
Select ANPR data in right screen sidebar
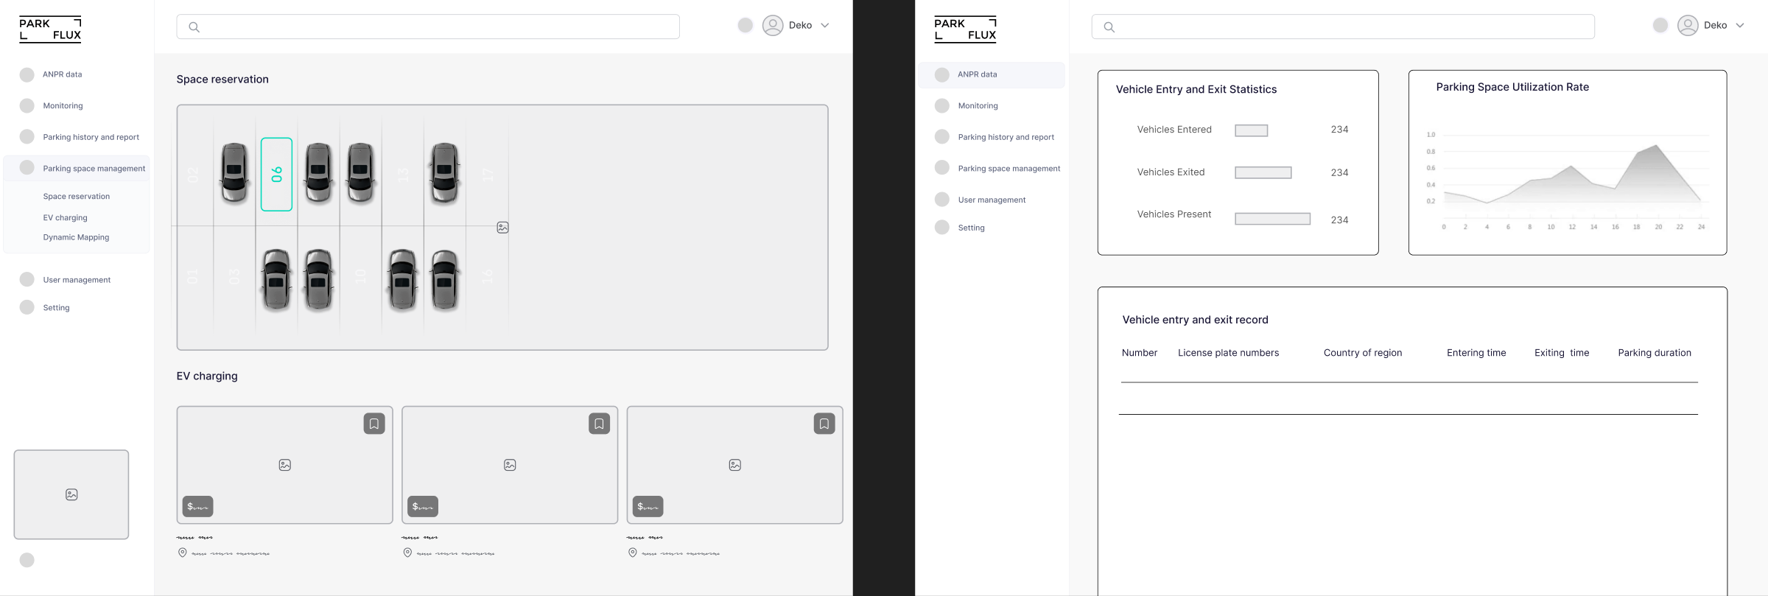[992, 74]
